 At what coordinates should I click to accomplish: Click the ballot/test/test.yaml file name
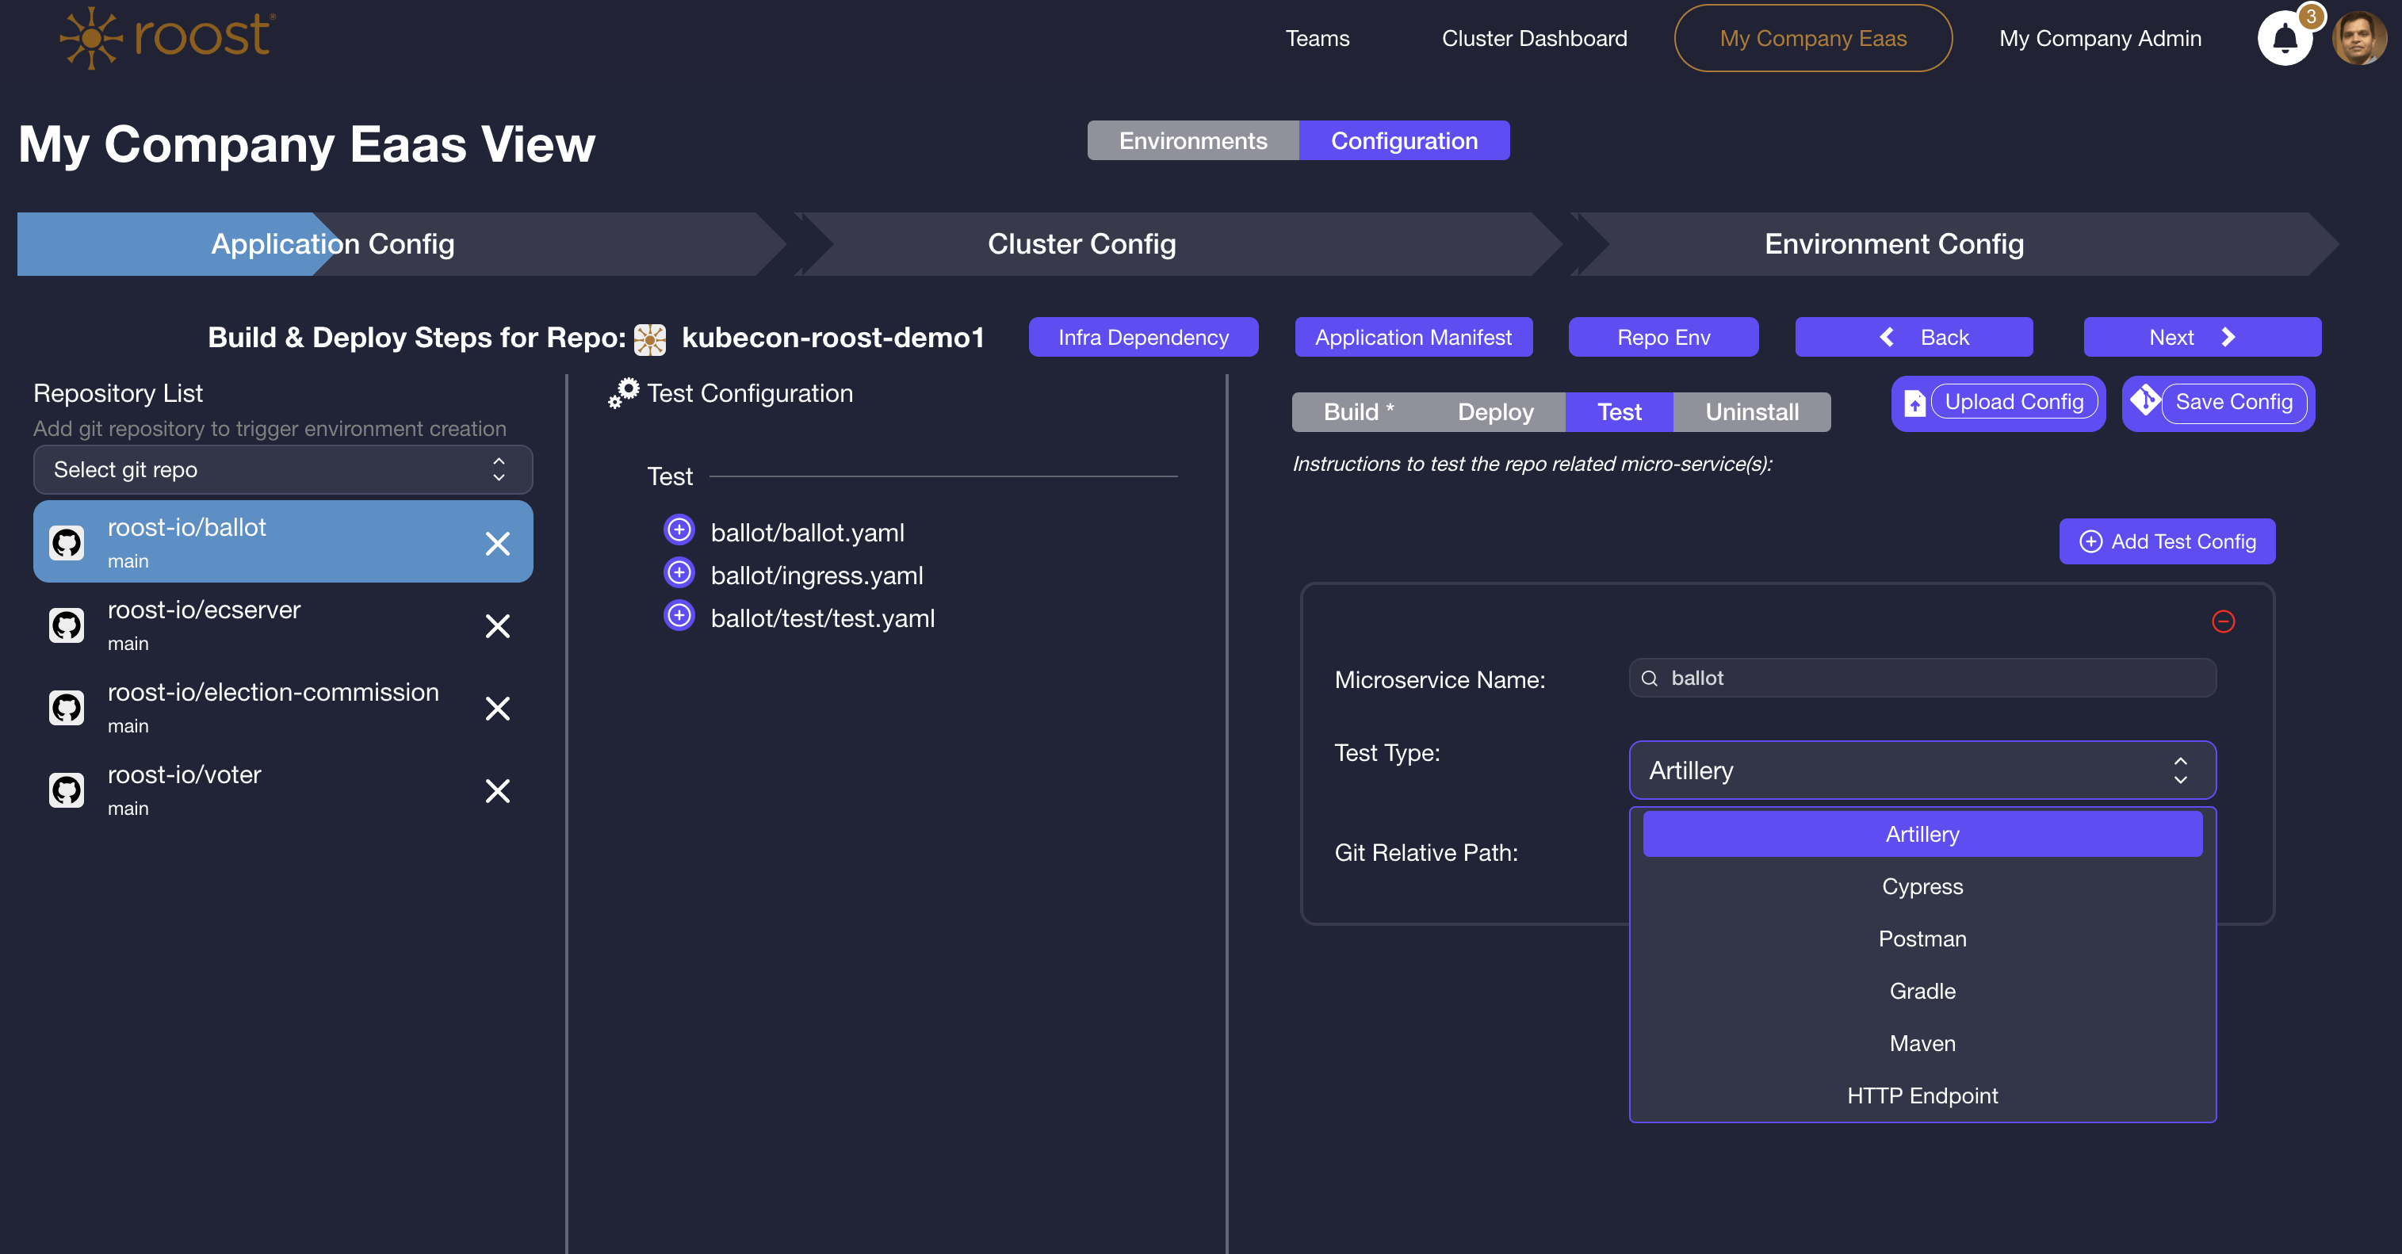tap(822, 618)
